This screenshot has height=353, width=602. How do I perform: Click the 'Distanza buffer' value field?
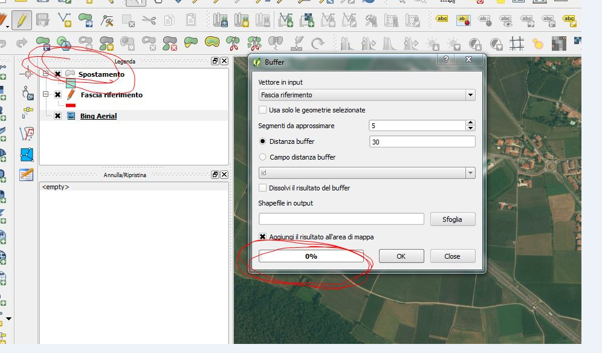[422, 141]
